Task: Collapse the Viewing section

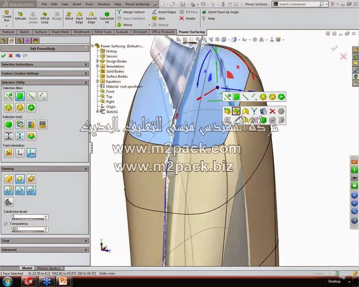Action: click(x=45, y=169)
